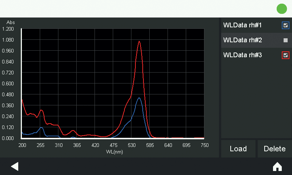292x175 pixels.
Task: Click the blue curve's highest peak
Action: [139, 98]
